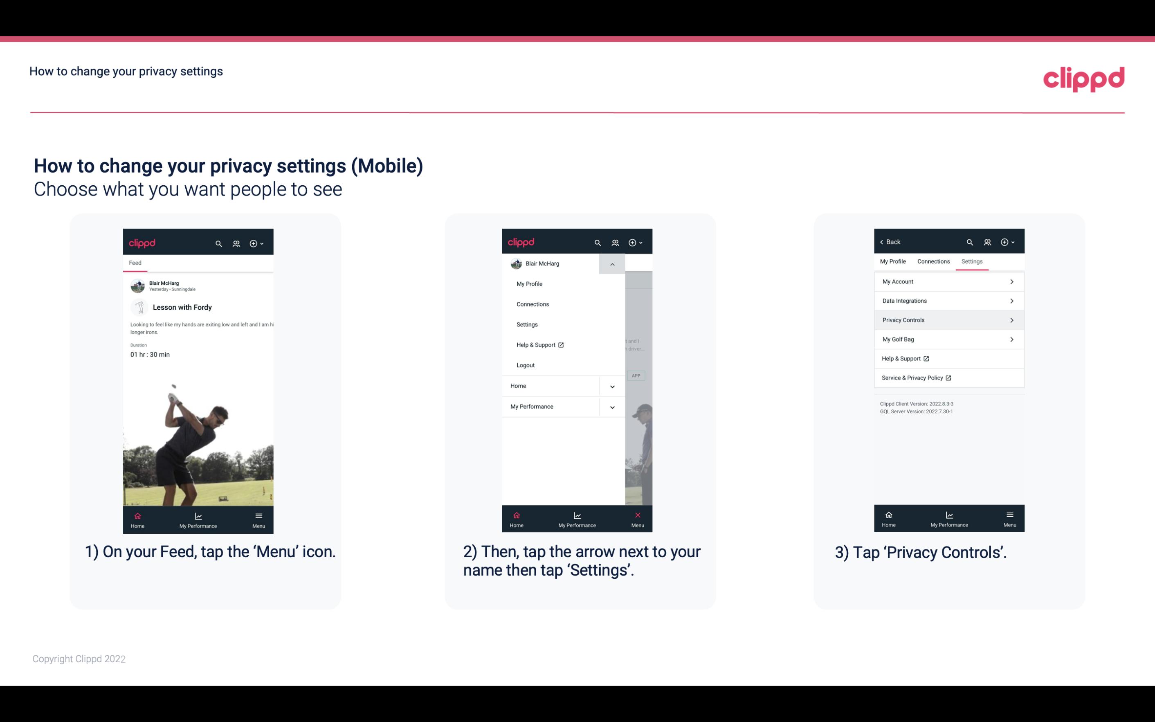This screenshot has width=1155, height=722.
Task: Open Privacy Controls settings option
Action: 948,319
